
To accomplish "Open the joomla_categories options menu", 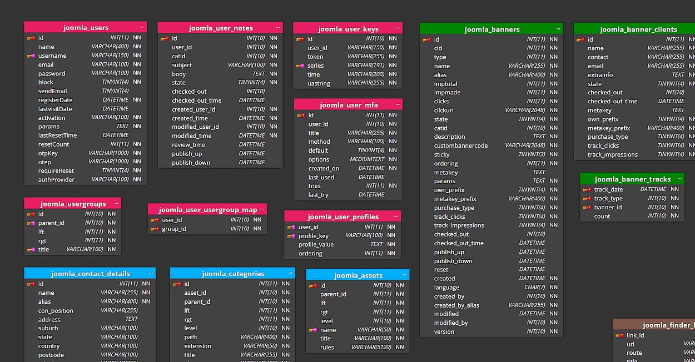I will tap(291, 273).
